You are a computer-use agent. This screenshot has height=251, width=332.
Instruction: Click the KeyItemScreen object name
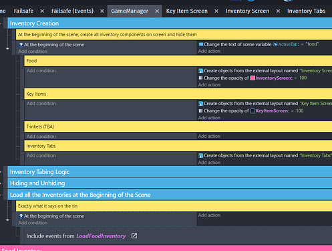[272, 111]
